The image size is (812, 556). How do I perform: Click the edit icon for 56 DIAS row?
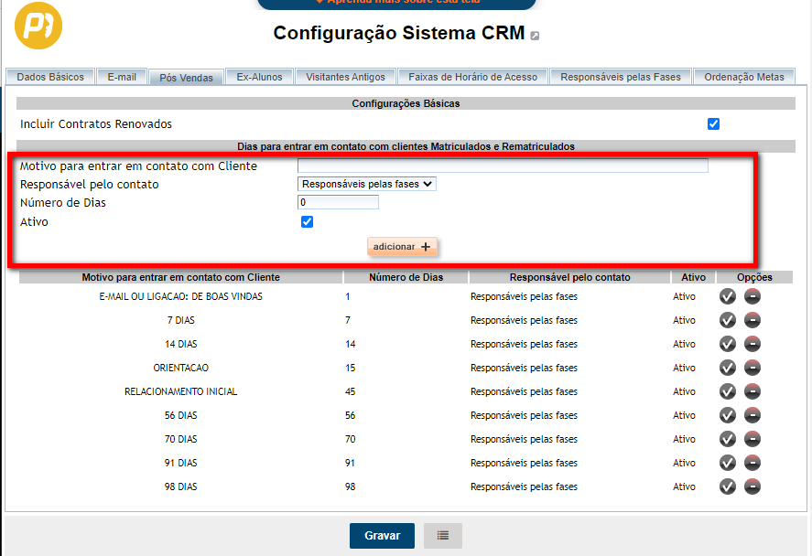(728, 415)
